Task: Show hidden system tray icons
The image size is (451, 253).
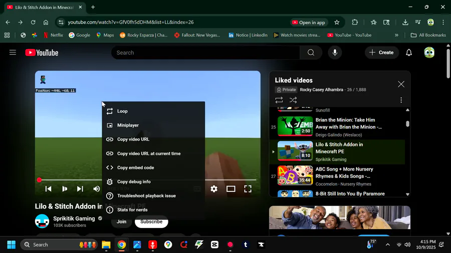Action: [388, 244]
